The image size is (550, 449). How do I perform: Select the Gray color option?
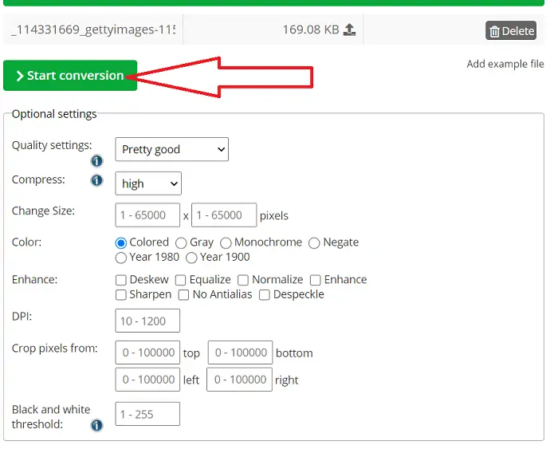[x=181, y=242]
